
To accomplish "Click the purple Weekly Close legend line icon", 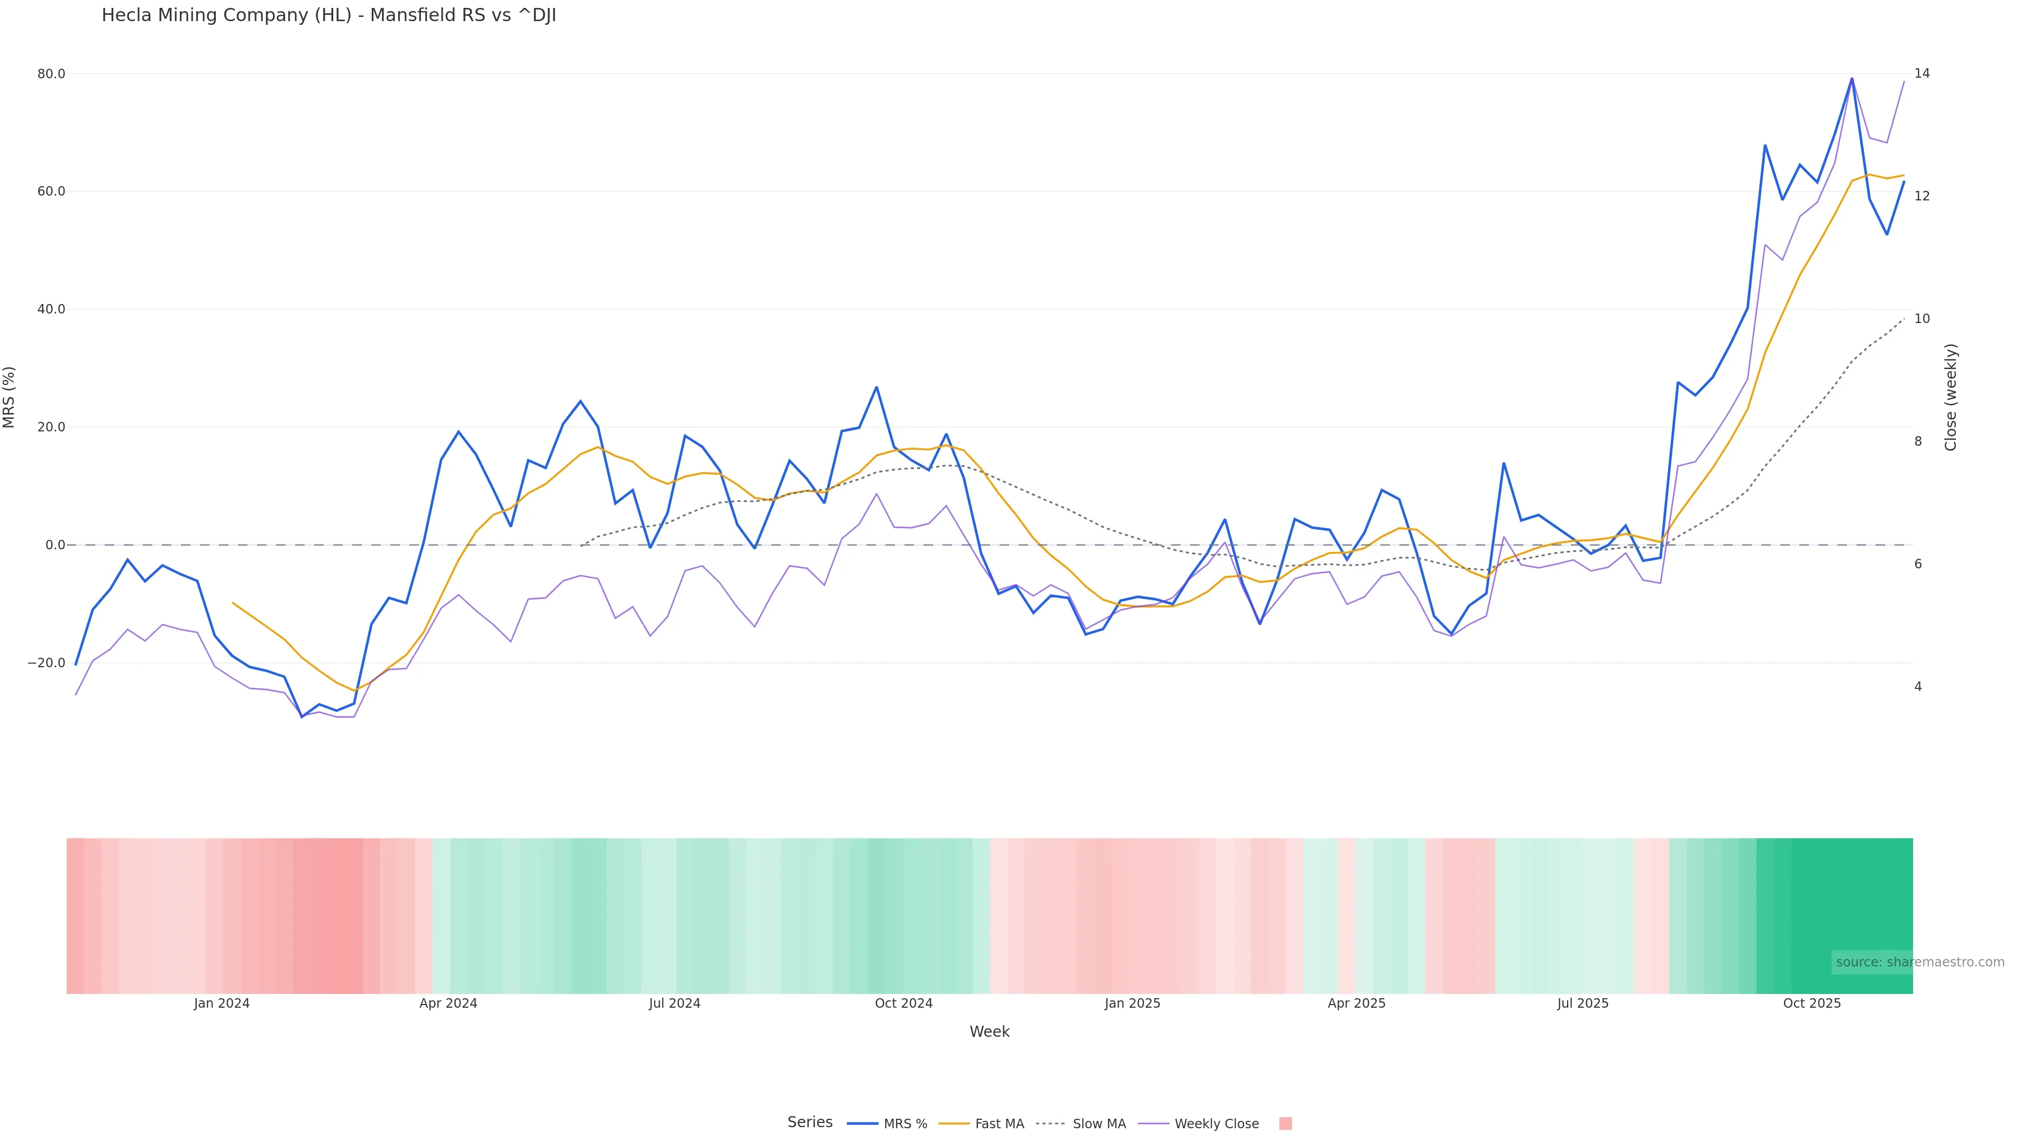I will pos(1154,1124).
